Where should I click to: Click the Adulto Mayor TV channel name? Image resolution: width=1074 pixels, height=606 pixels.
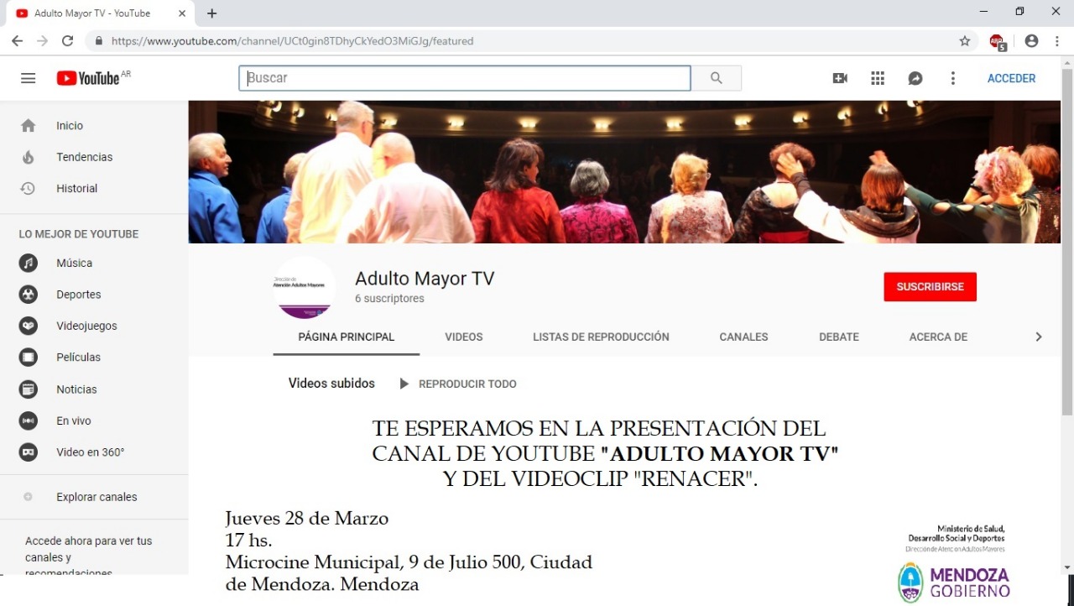tap(425, 279)
